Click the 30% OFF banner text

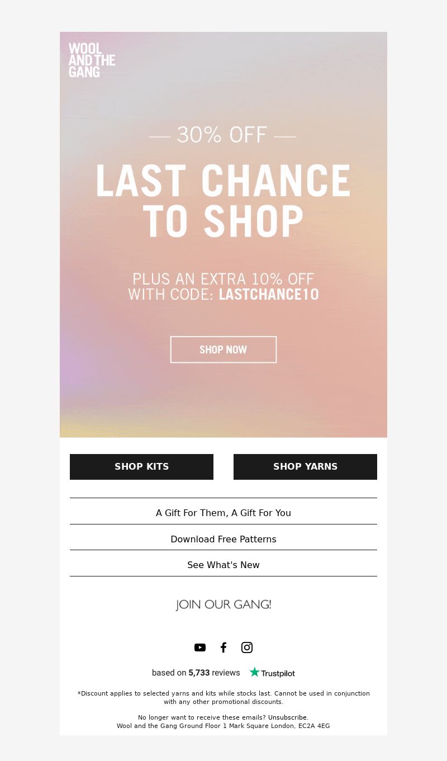[222, 135]
